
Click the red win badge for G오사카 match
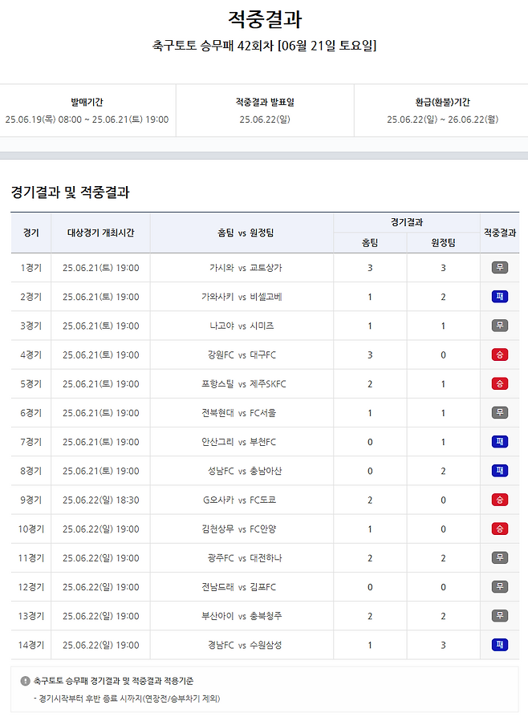tap(499, 500)
